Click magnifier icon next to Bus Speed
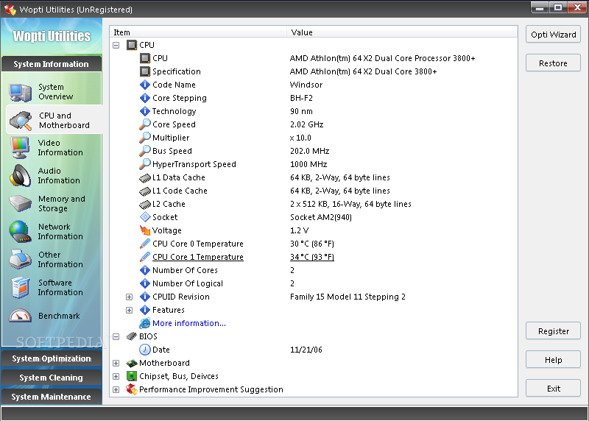The image size is (589, 421). (x=144, y=151)
